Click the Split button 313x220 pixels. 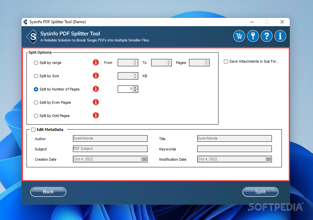click(x=260, y=192)
